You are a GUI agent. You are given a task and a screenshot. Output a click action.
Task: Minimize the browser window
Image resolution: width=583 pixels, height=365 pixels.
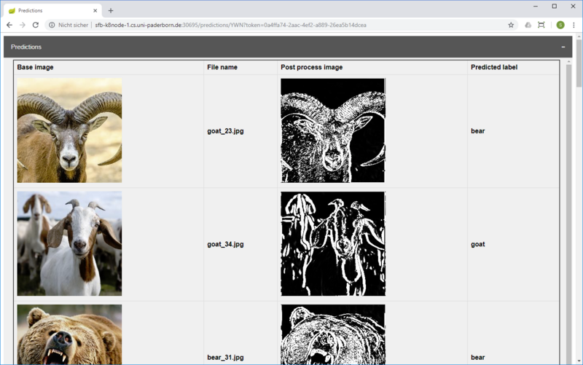[x=536, y=7]
